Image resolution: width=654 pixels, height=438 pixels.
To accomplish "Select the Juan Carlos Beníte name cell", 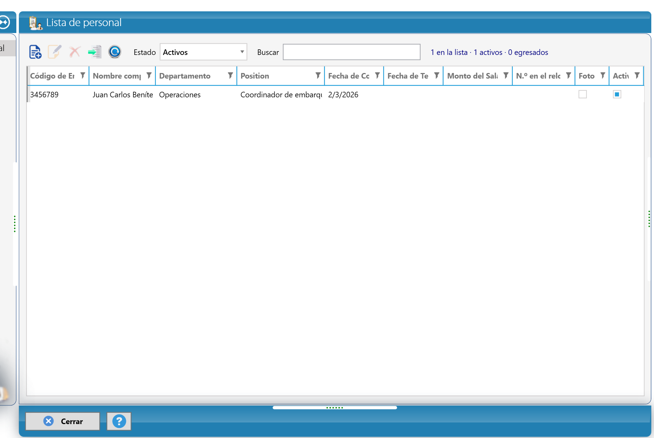I will 123,95.
